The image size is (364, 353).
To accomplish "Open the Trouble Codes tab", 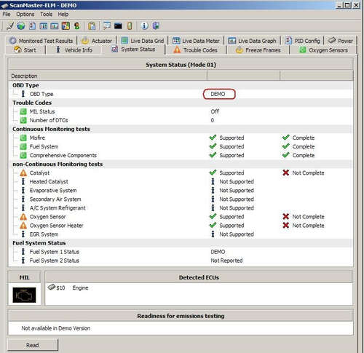I will [x=195, y=50].
